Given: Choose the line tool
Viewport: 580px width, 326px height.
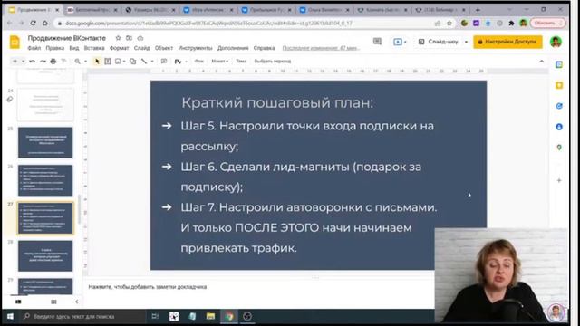Looking at the screenshot, I should point(144,61).
